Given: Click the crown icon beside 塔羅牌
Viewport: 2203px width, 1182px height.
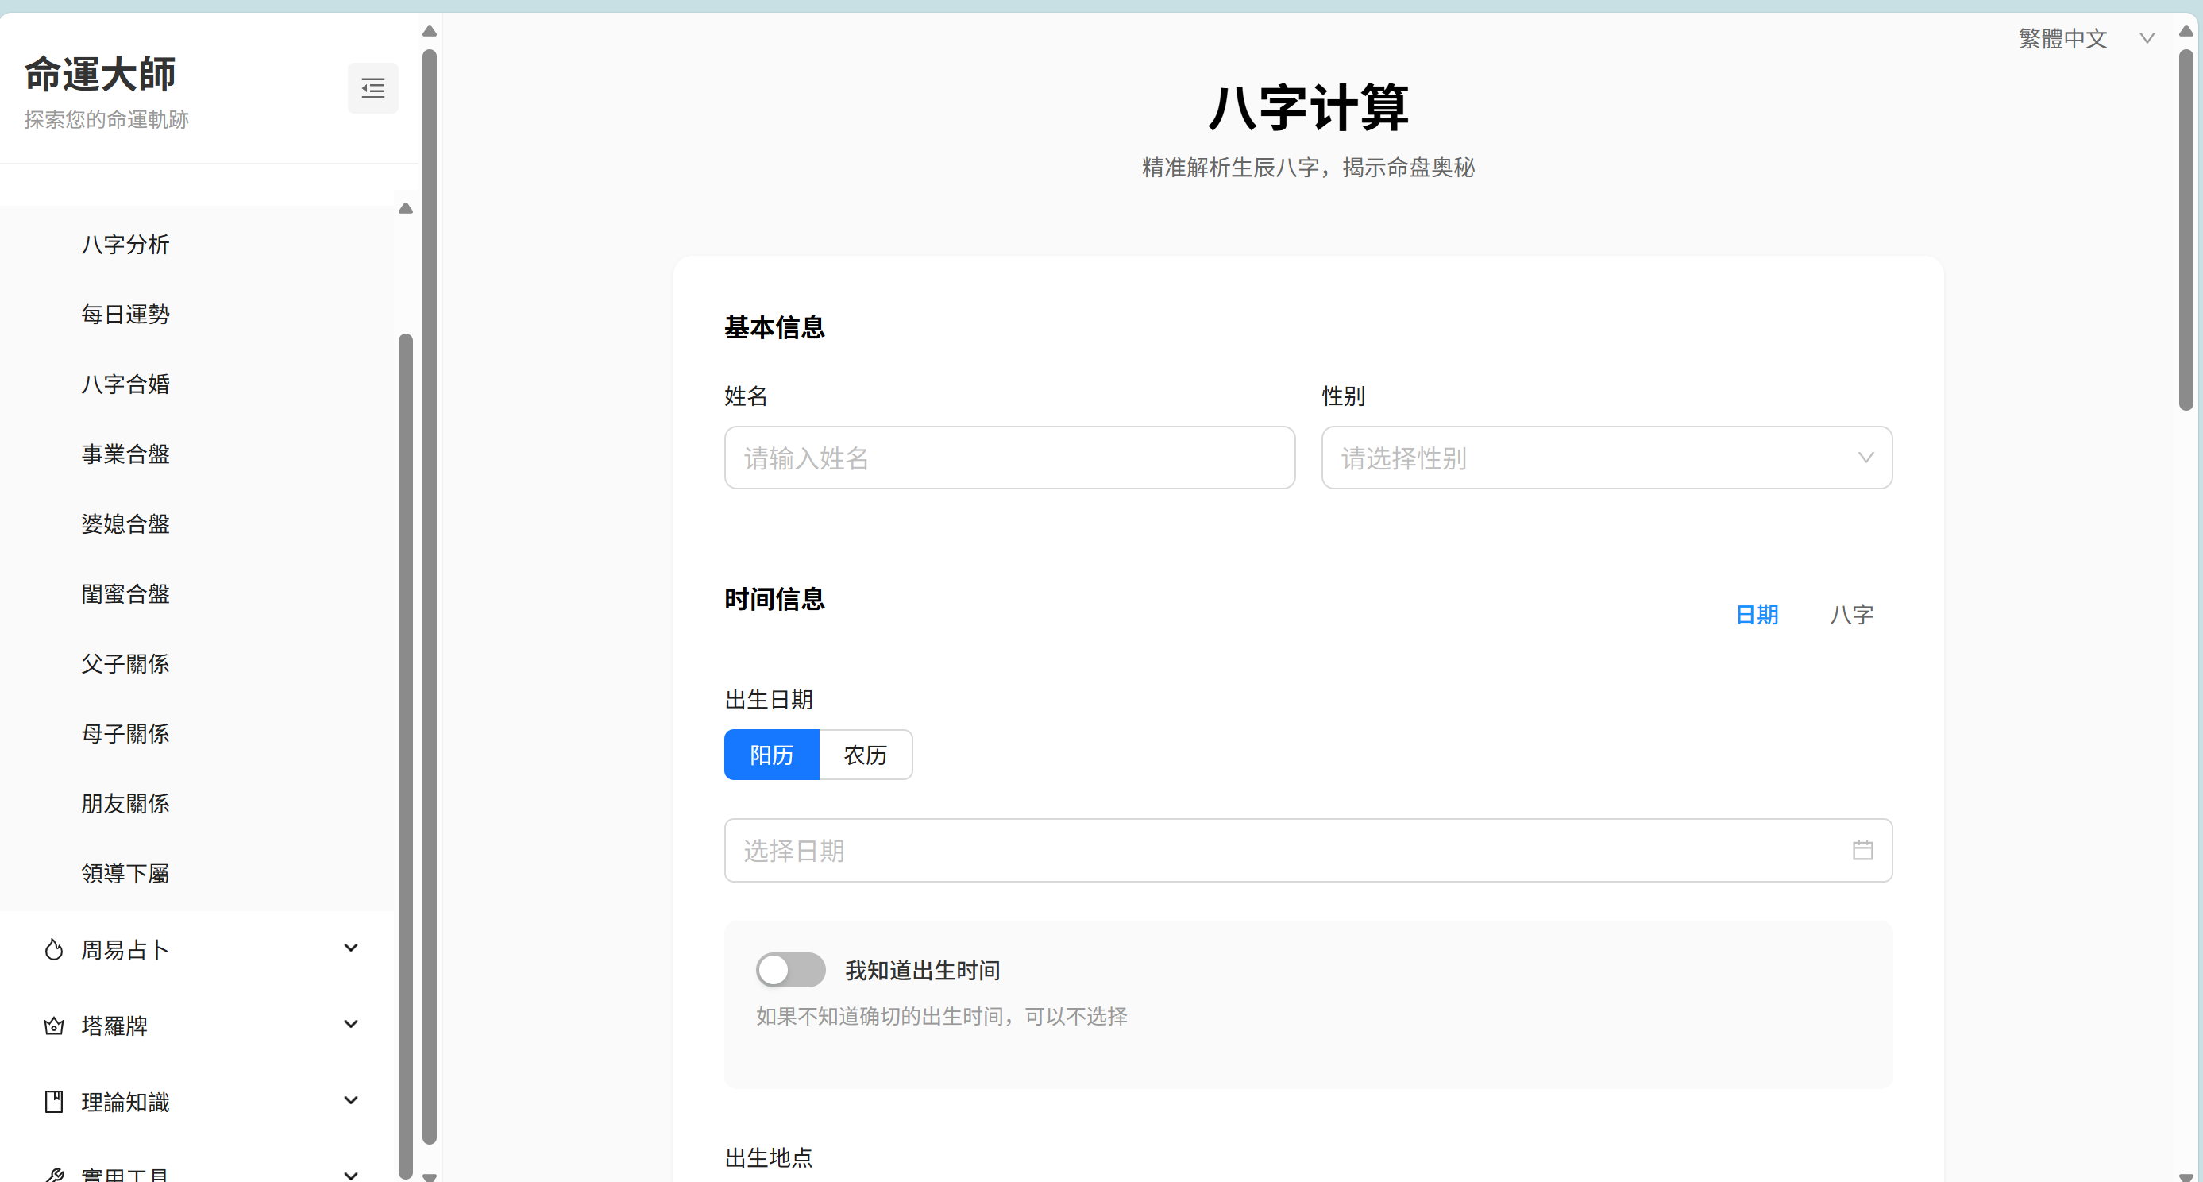Looking at the screenshot, I should [x=54, y=1026].
